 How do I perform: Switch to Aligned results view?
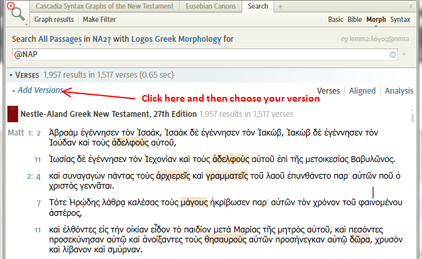click(362, 91)
